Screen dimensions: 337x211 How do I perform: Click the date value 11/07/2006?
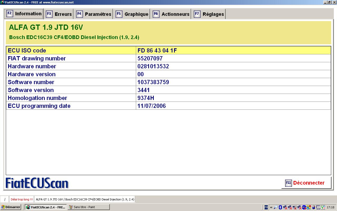pos(152,106)
